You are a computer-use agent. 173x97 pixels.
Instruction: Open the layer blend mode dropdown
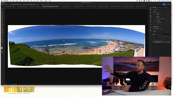click(157, 38)
